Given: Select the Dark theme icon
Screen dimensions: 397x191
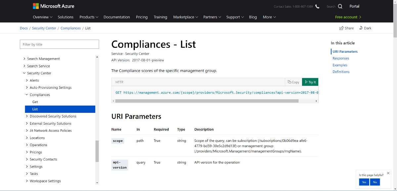Looking at the screenshot, I should pos(360,28).
